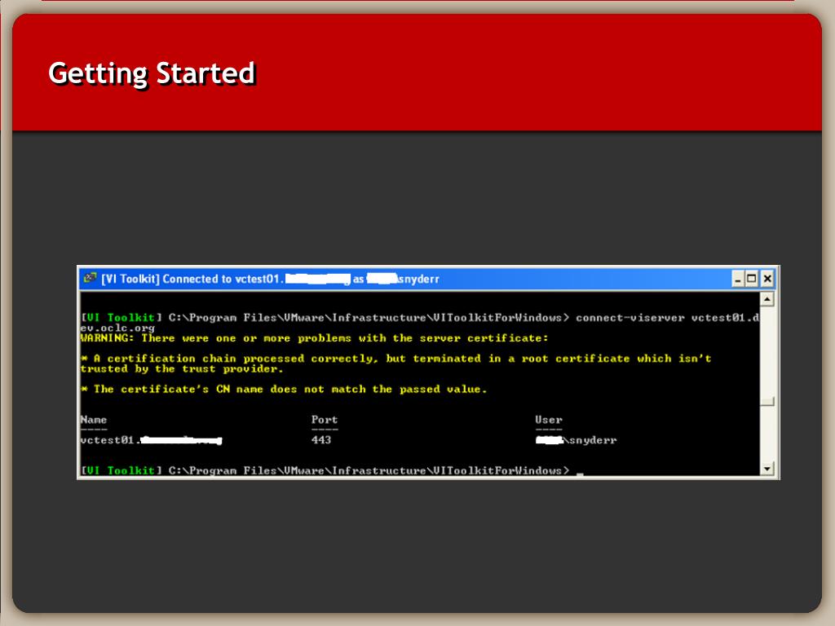Click the 'ev.oclc.org' wrapped line
Screen dimensions: 835x626
pos(117,328)
